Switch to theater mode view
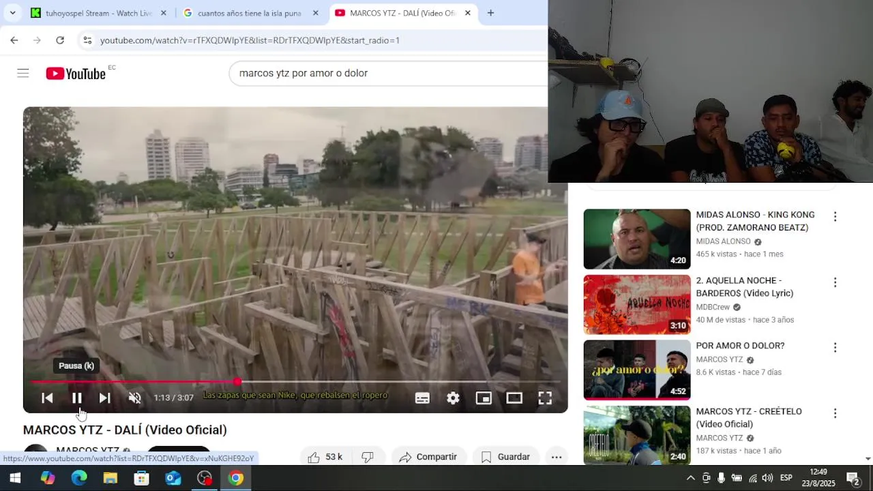873x491 pixels. coord(514,398)
